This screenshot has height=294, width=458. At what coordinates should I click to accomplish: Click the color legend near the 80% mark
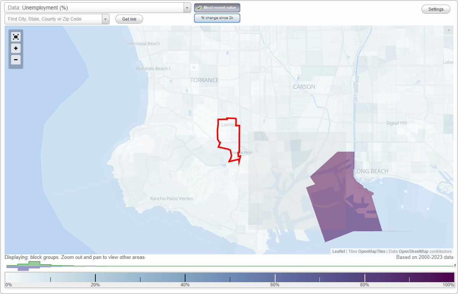[x=364, y=277]
